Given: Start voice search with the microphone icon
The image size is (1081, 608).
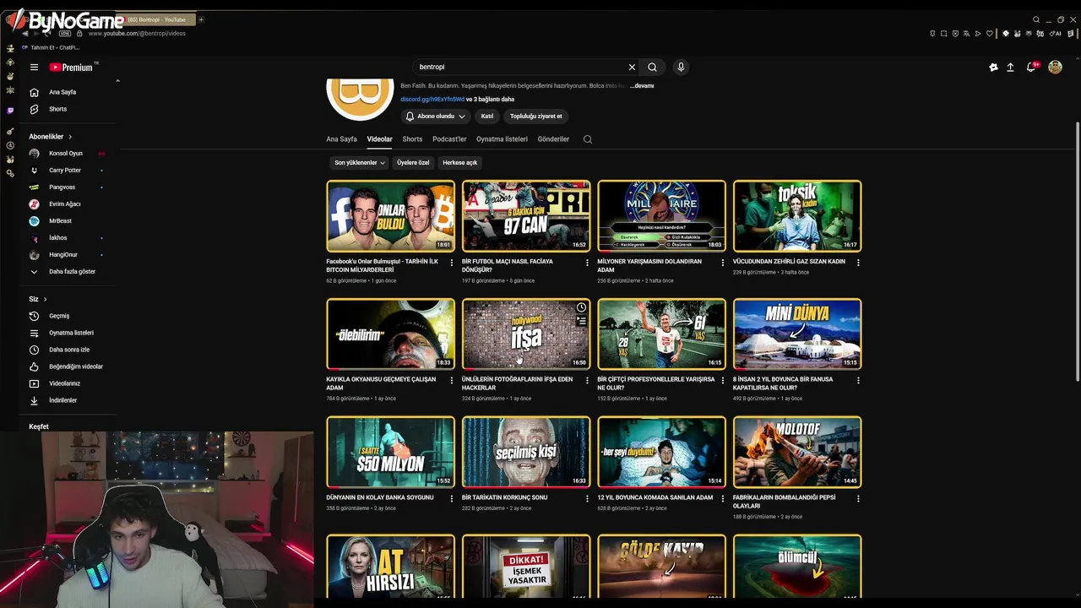Looking at the screenshot, I should [681, 67].
